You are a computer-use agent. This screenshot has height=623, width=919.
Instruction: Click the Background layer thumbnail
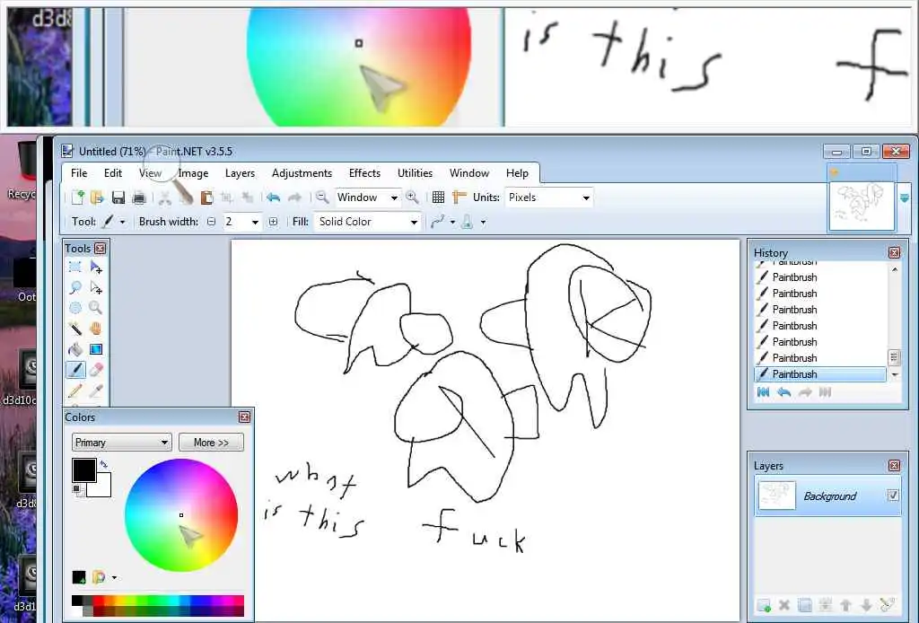[776, 496]
